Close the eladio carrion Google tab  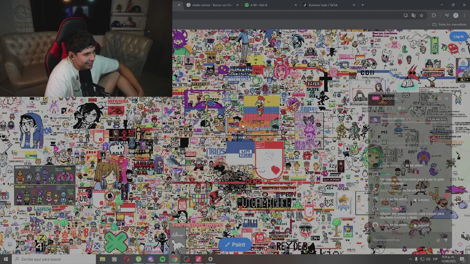click(238, 5)
